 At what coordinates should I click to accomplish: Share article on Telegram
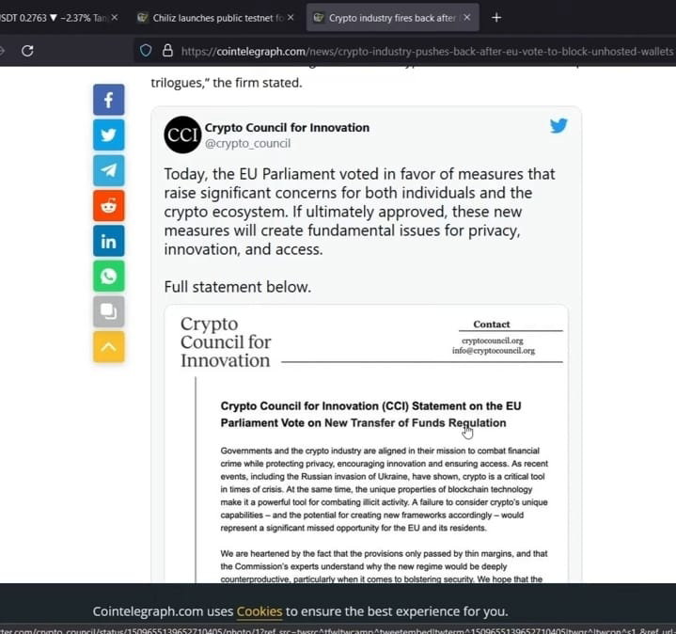coord(109,170)
